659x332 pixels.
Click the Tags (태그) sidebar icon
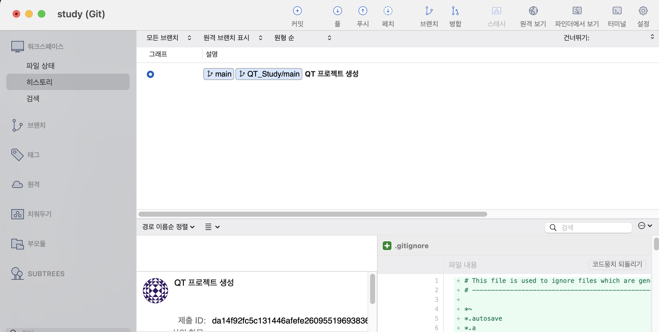(x=17, y=155)
